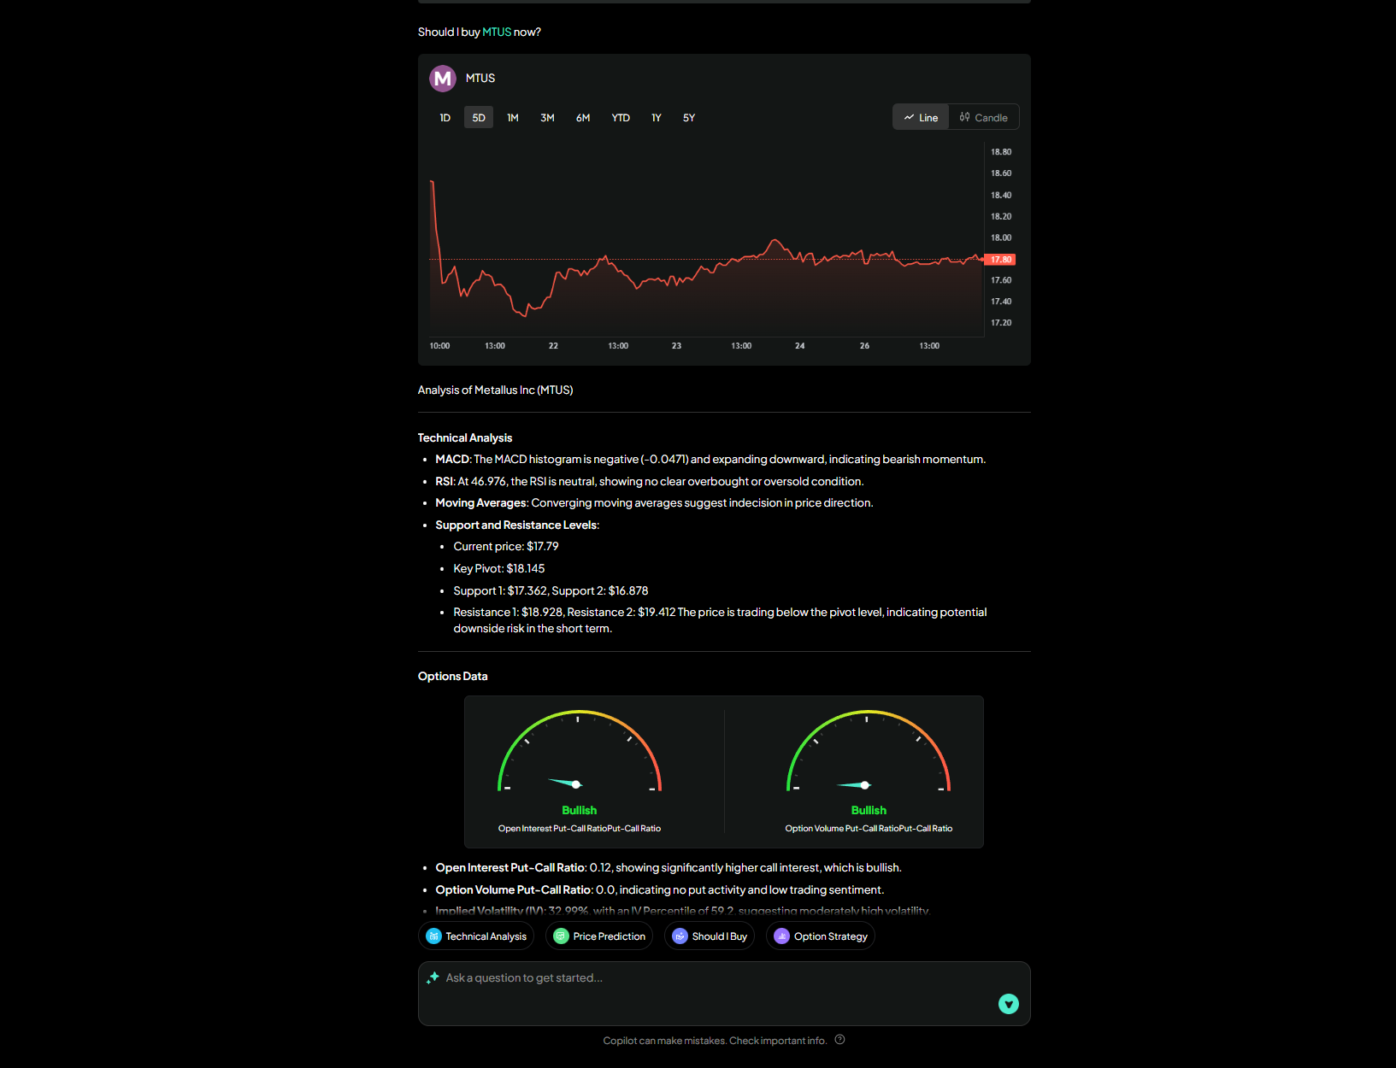This screenshot has height=1068, width=1396.
Task: Click the help icon beside the Copilot disclaimer
Action: coord(839,1040)
